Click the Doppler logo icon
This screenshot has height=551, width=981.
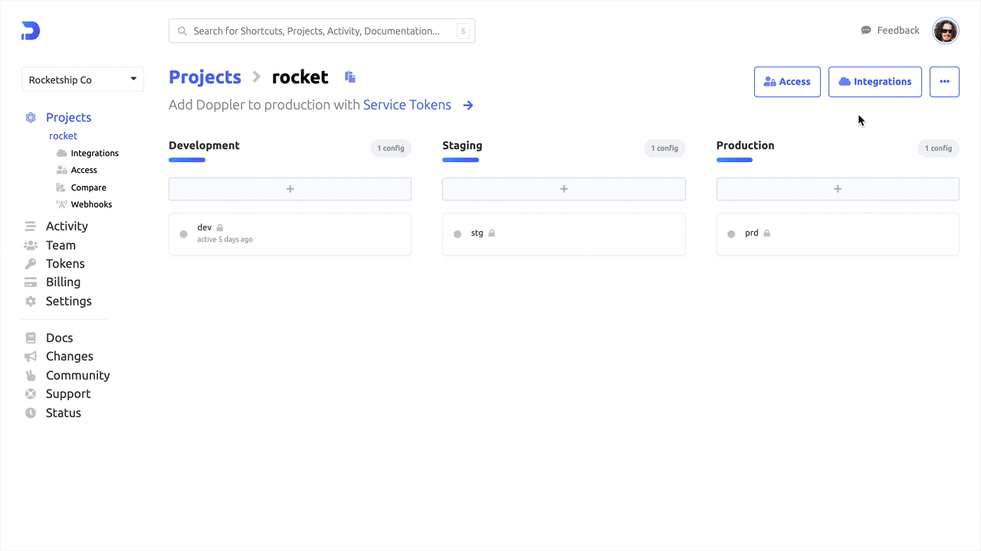point(31,31)
